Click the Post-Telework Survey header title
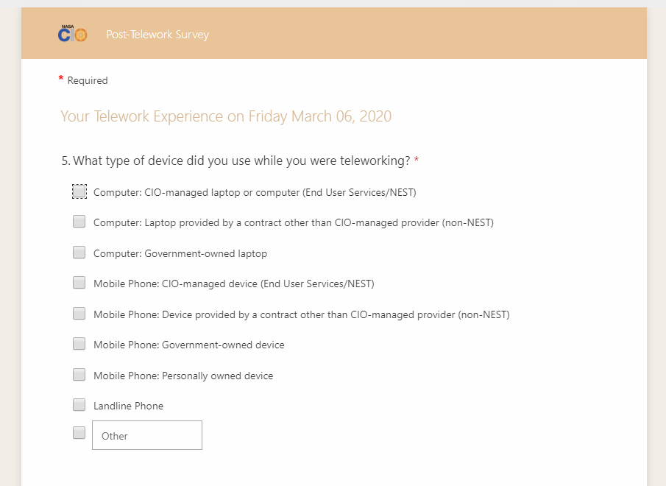The image size is (666, 486). point(157,35)
